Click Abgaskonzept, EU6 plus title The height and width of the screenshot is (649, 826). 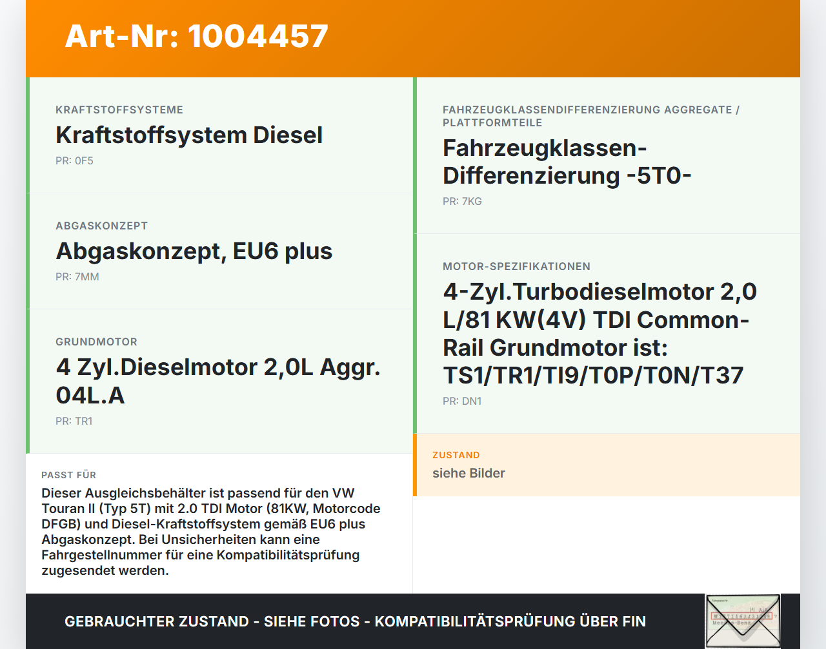194,251
